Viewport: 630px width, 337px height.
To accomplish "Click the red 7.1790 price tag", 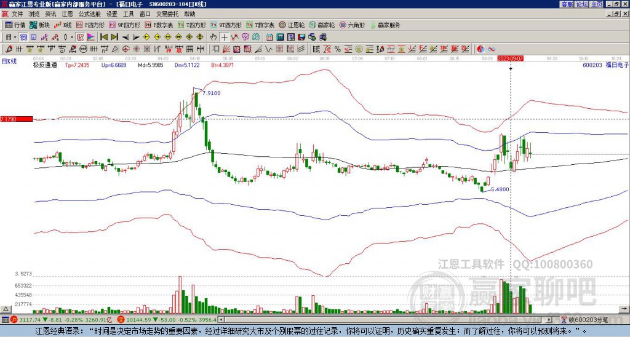I will pos(17,119).
